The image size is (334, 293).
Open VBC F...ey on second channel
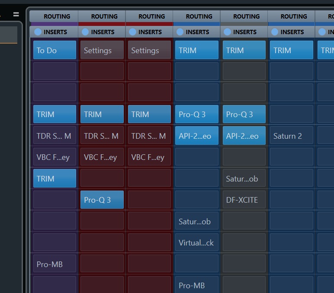tap(102, 157)
